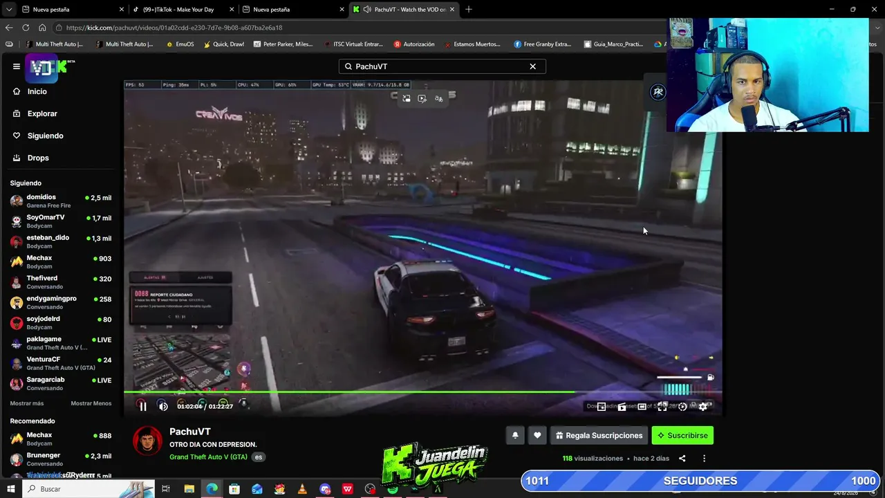Toggle notifications with the bell icon
The width and height of the screenshot is (885, 498).
coord(515,435)
